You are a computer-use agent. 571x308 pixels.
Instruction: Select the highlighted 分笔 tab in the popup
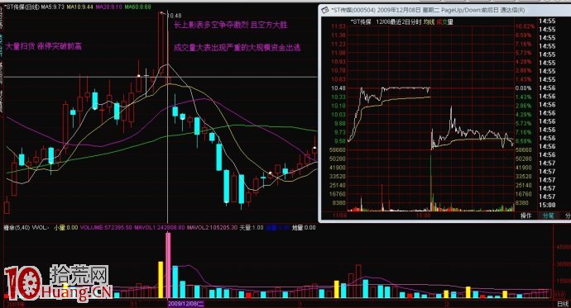click(548, 216)
